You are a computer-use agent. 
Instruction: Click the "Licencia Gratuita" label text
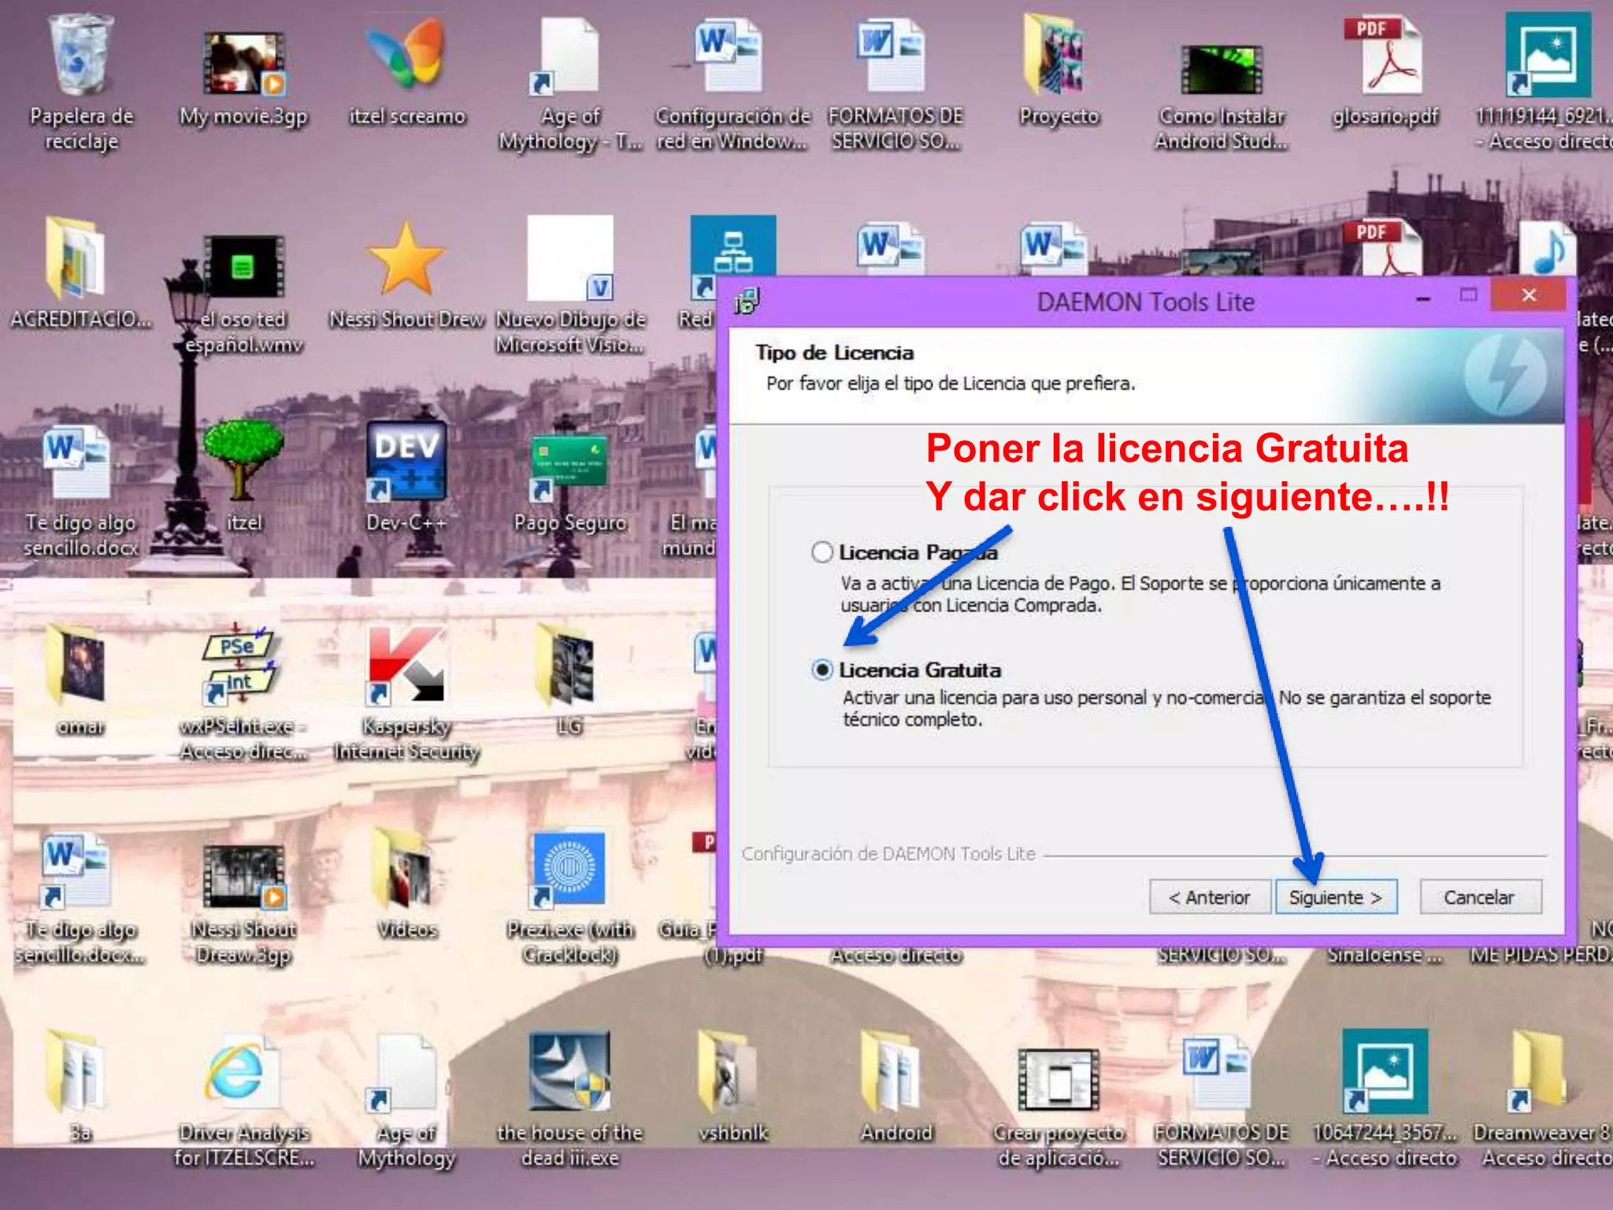(x=920, y=670)
